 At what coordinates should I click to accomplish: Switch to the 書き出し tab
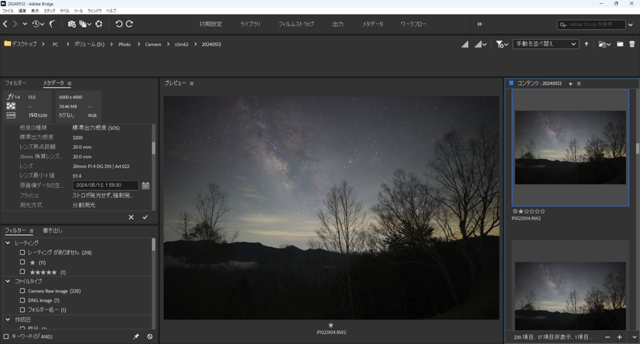coord(52,231)
